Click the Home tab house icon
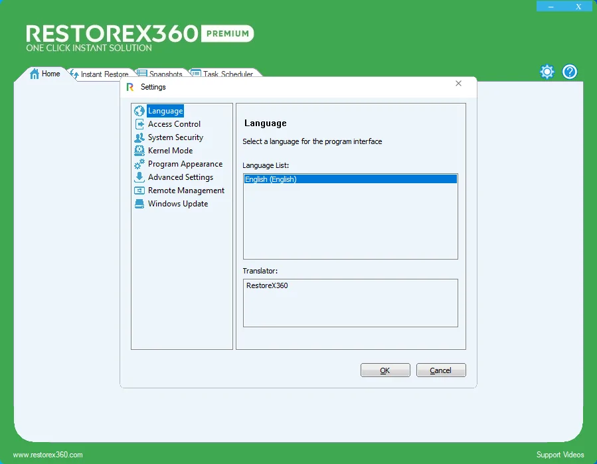Image resolution: width=597 pixels, height=464 pixels. pos(35,74)
